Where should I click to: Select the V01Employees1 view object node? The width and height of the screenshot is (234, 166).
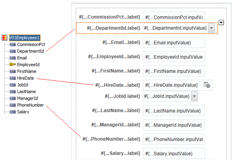[25, 38]
